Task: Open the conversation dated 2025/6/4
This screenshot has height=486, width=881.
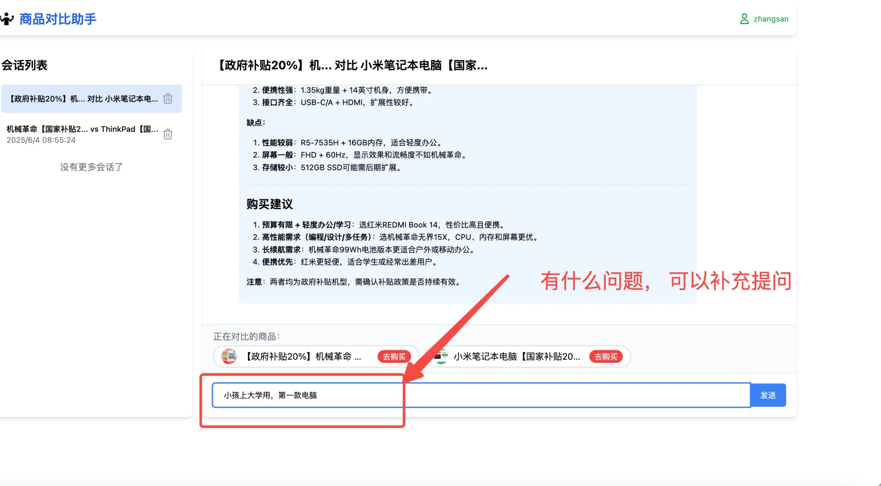Action: [x=81, y=134]
